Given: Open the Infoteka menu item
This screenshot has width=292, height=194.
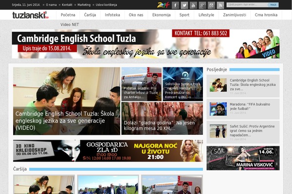Looking at the screenshot, I should pyautogui.click(x=112, y=15).
